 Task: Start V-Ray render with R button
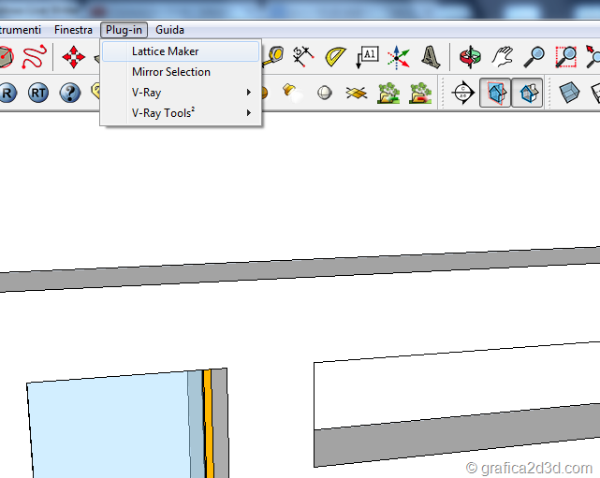pyautogui.click(x=7, y=94)
